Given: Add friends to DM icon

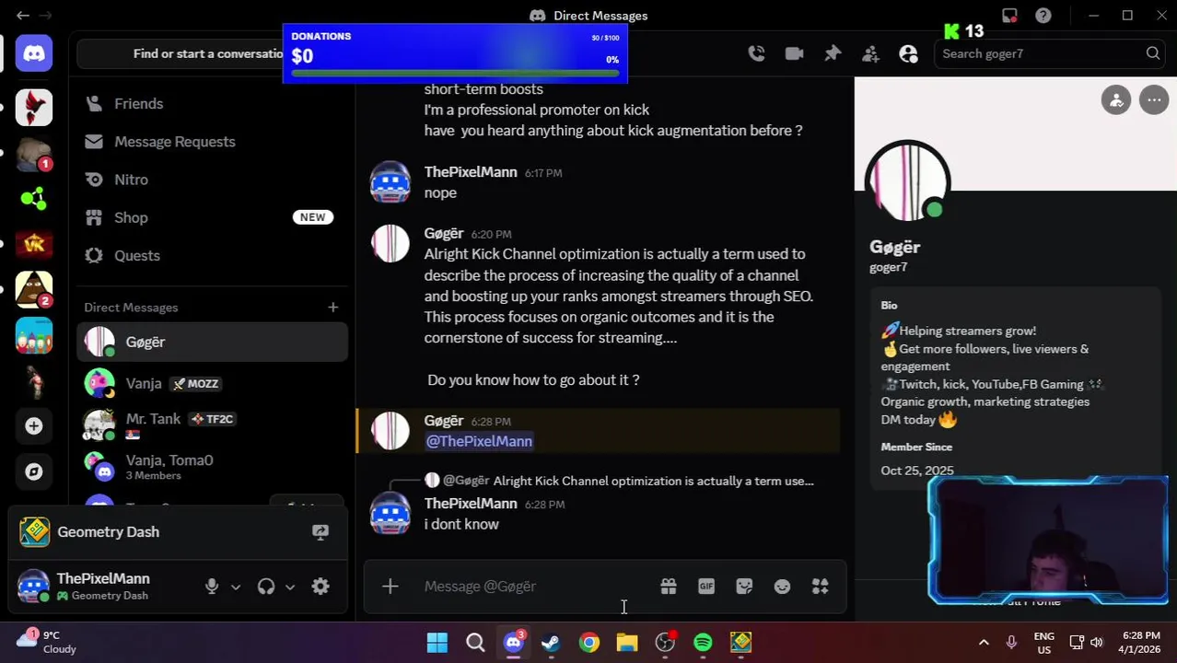Looking at the screenshot, I should 870,53.
